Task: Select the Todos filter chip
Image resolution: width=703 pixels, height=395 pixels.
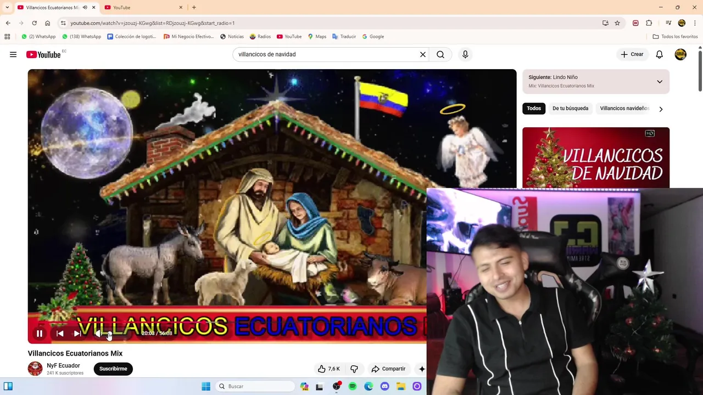Action: [534, 109]
